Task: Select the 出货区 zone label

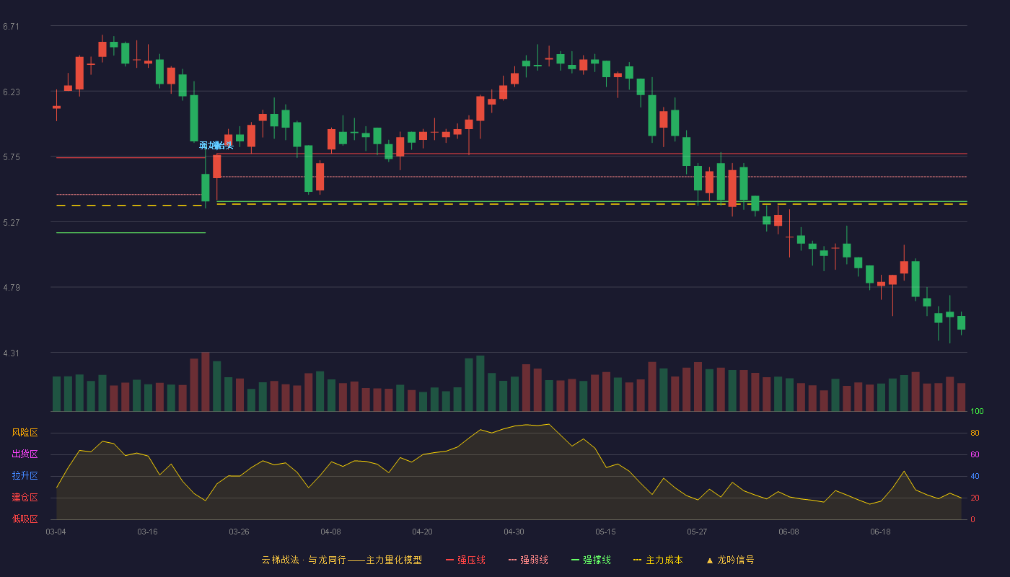Action: [25, 454]
